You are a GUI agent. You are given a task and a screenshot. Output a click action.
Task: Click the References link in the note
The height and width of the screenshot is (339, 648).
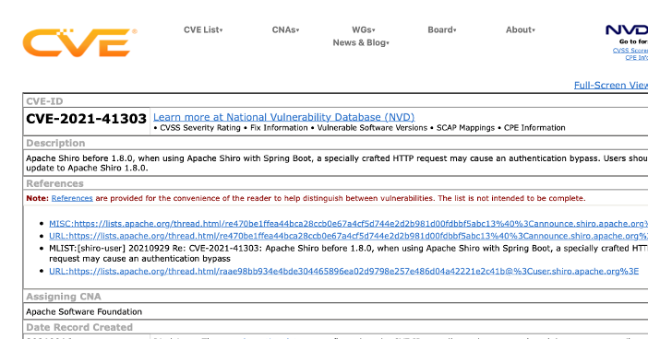tap(72, 198)
